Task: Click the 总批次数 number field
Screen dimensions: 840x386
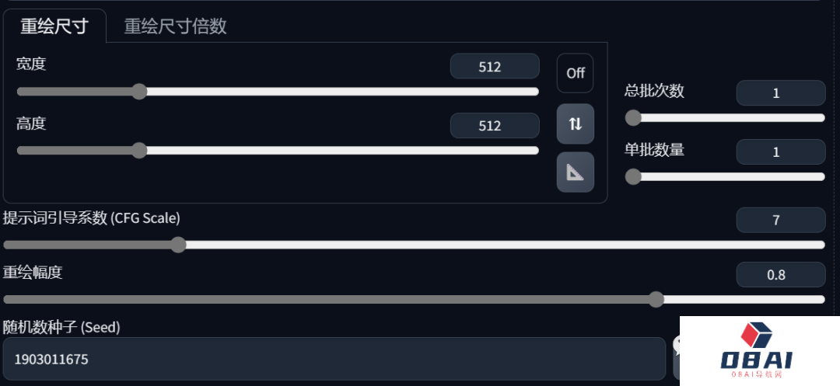Action: (x=781, y=93)
